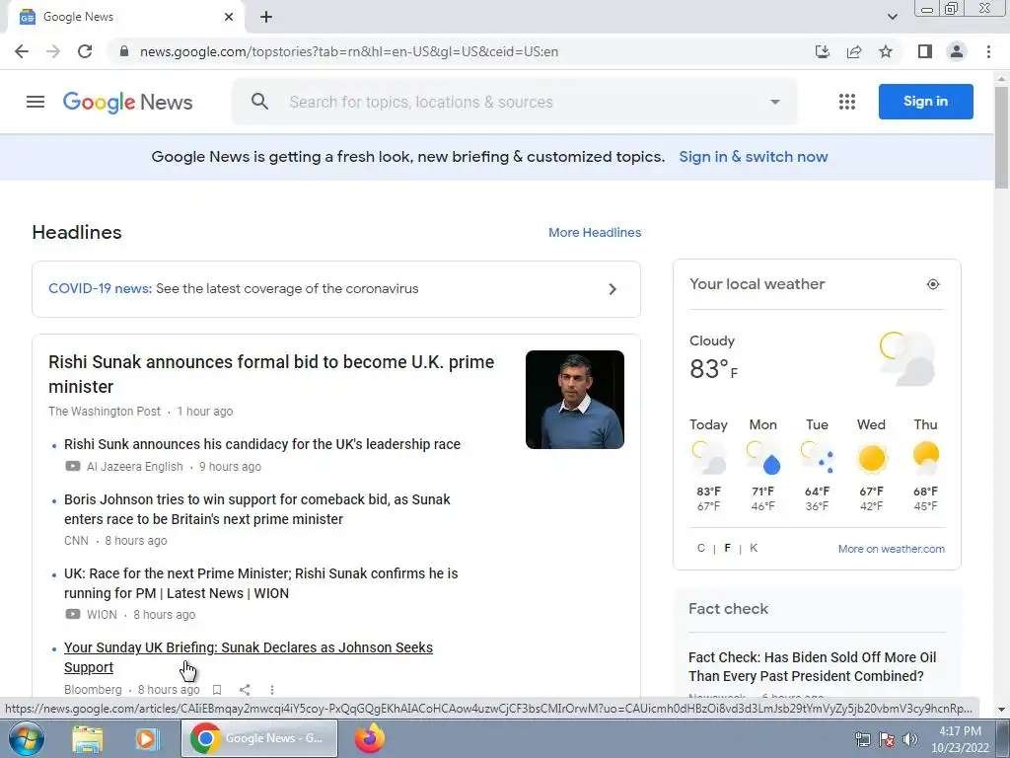Open the taskbar clock and date
Screen dimensions: 1010x758
click(960, 739)
